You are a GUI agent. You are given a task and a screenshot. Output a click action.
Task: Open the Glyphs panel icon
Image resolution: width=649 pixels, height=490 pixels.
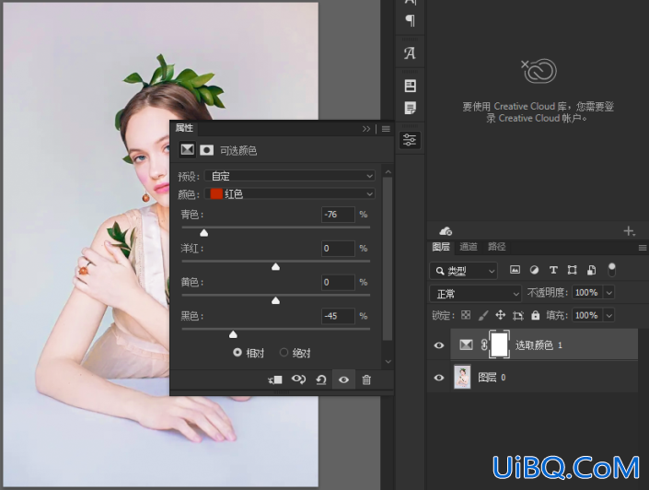pyautogui.click(x=410, y=52)
